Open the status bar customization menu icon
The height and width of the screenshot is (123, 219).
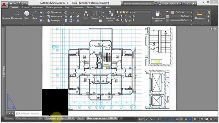click(216, 119)
